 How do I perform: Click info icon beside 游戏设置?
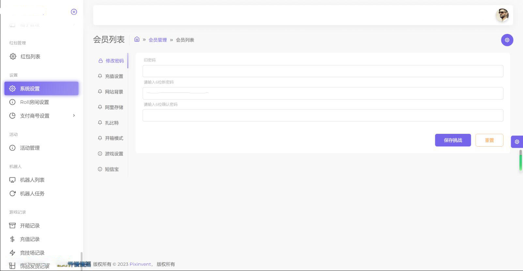click(100, 153)
